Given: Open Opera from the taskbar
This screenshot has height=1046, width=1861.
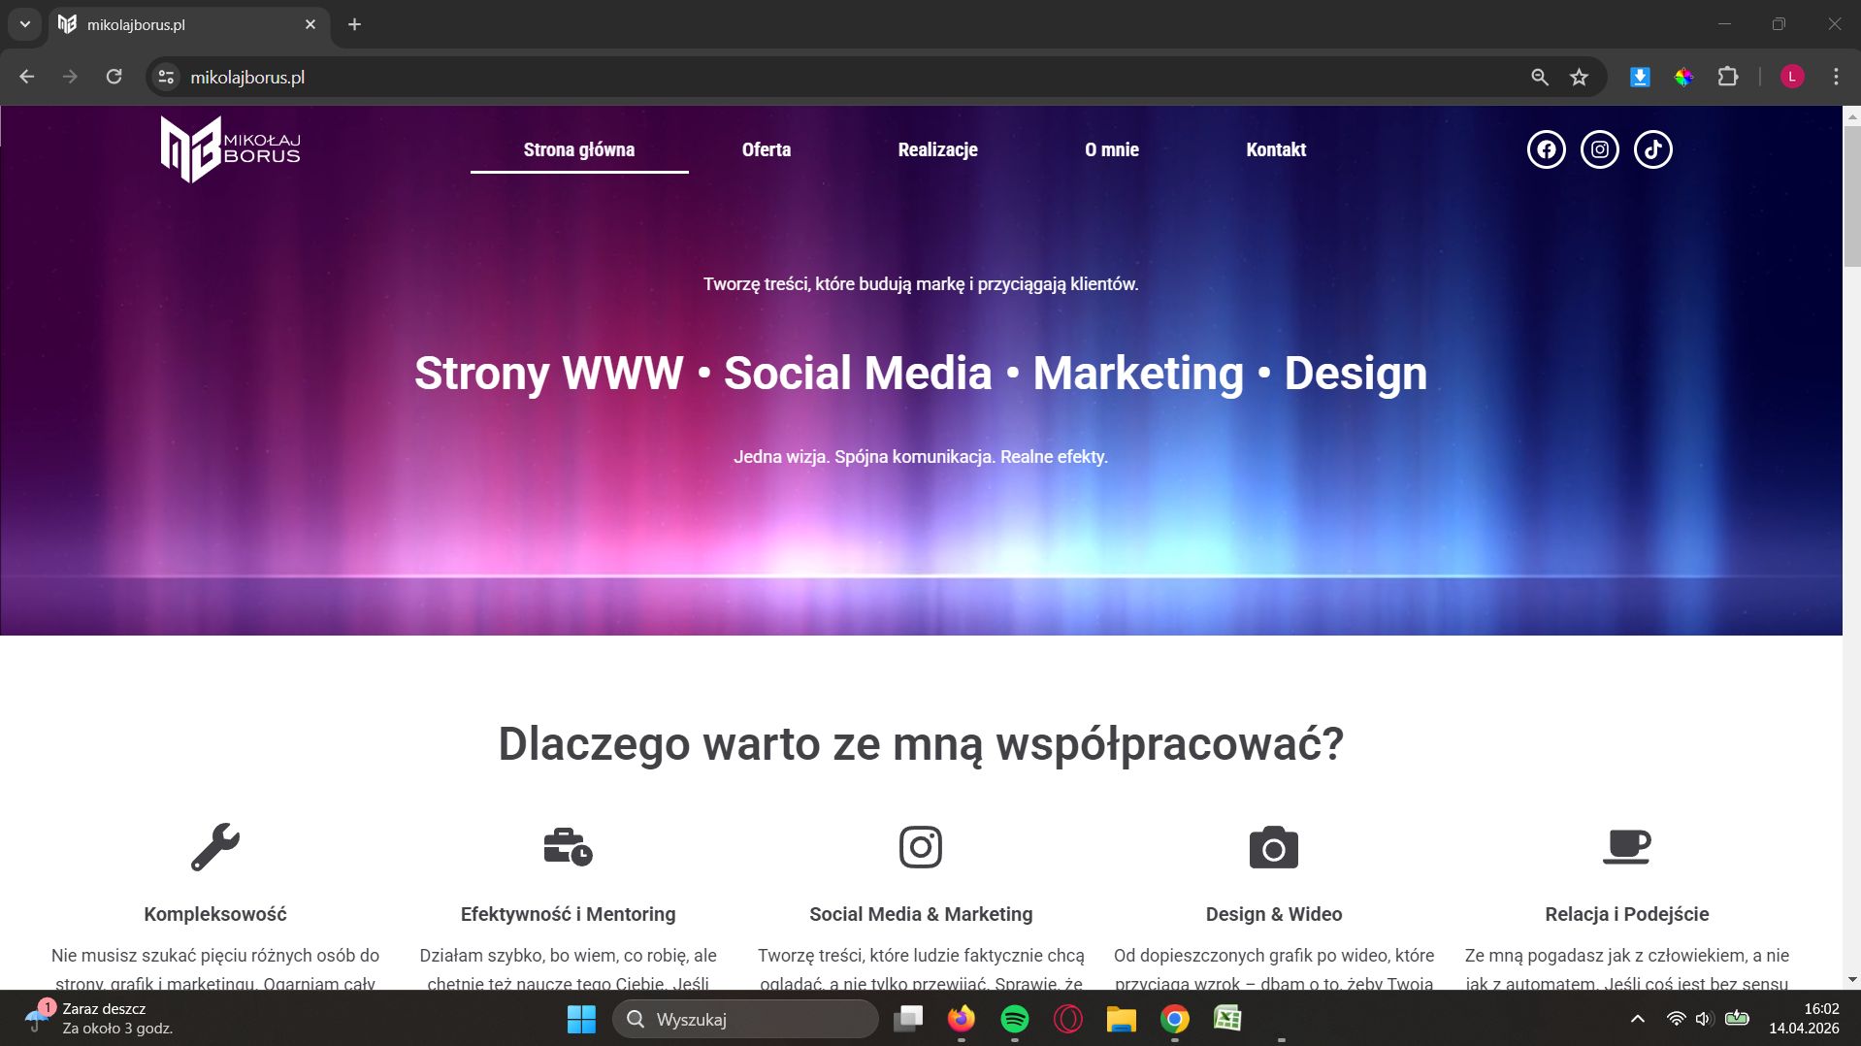Looking at the screenshot, I should (1067, 1019).
